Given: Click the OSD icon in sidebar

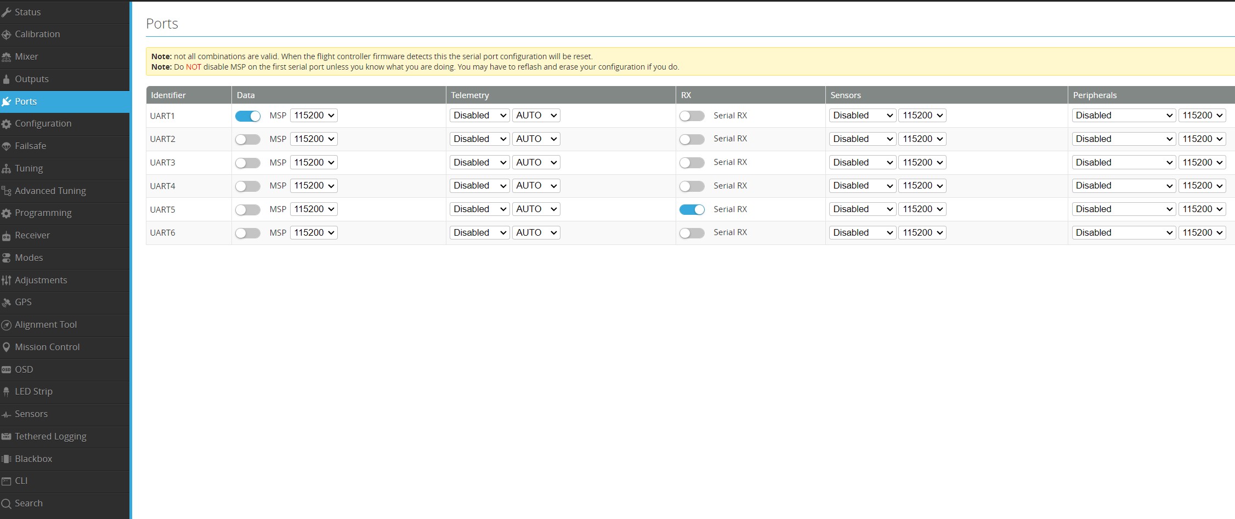Looking at the screenshot, I should 7,370.
